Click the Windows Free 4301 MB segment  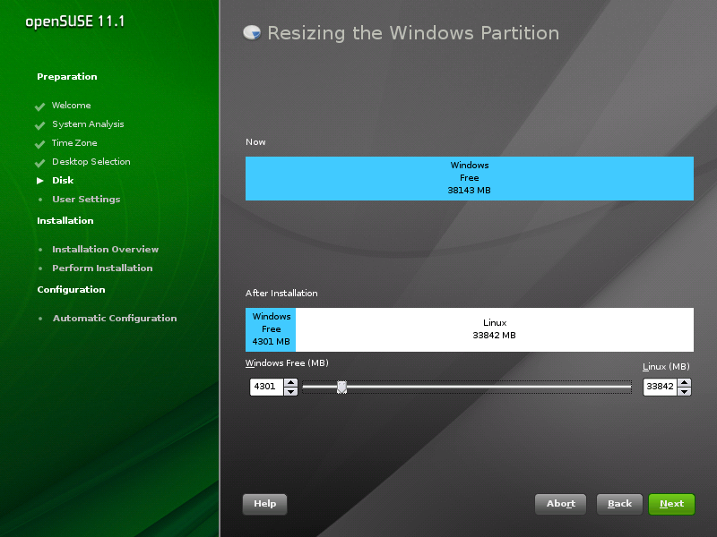coord(271,329)
